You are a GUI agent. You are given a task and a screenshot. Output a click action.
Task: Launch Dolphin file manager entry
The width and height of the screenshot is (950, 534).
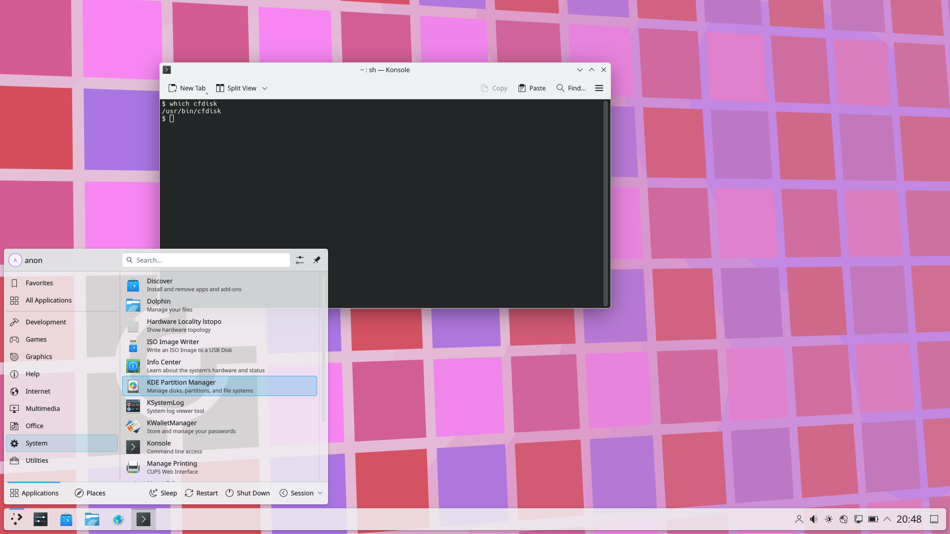tap(220, 305)
